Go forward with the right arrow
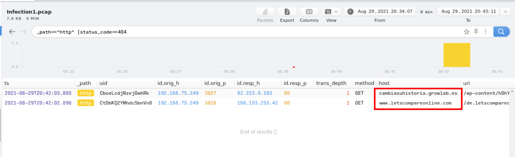This screenshot has width=515, height=157. pyautogui.click(x=23, y=32)
